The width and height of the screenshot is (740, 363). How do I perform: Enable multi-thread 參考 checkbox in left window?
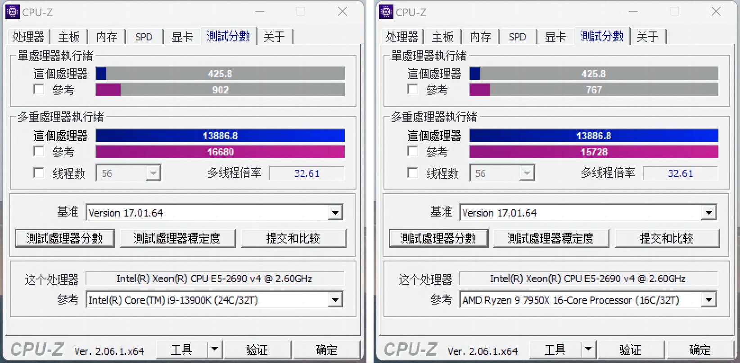39,151
